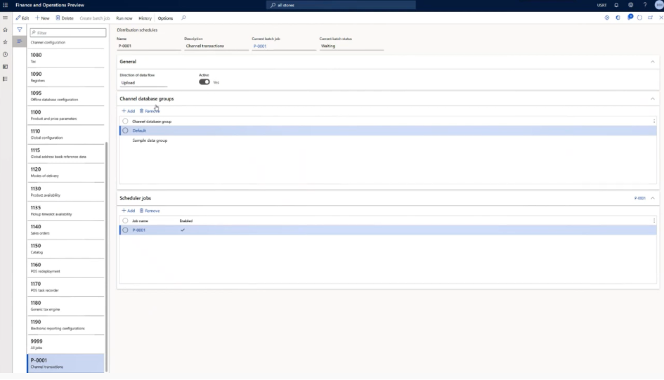This screenshot has width=664, height=380.
Task: Open the settings gear icon
Action: click(630, 5)
